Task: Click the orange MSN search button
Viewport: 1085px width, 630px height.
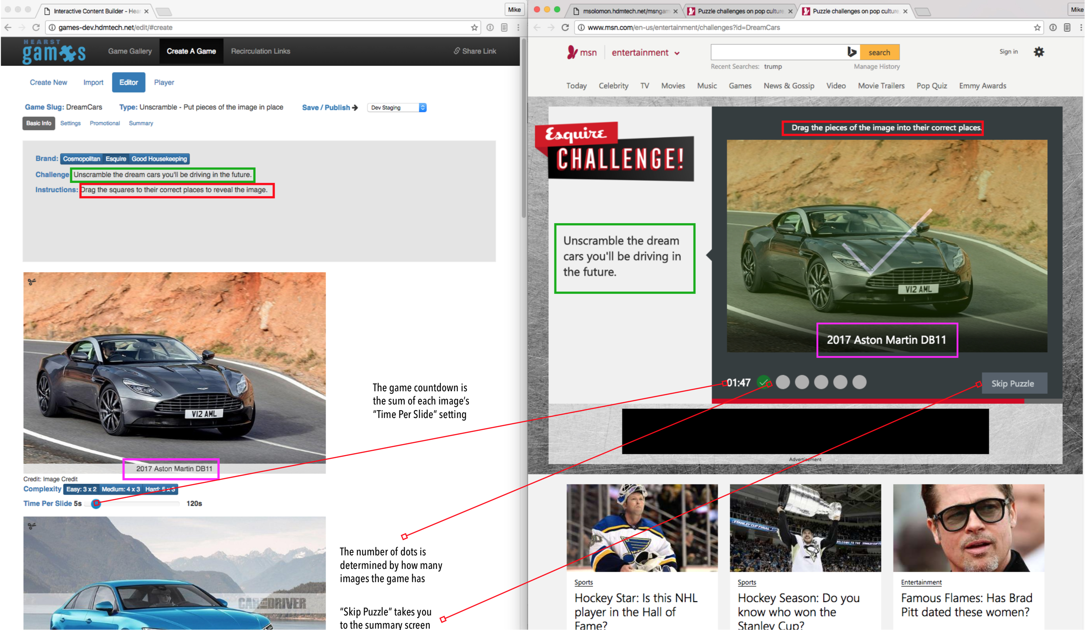Action: click(879, 52)
